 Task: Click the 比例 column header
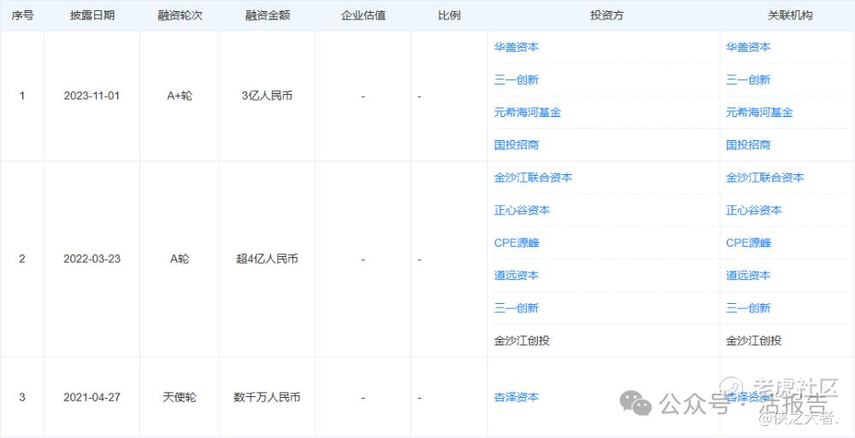(x=450, y=15)
